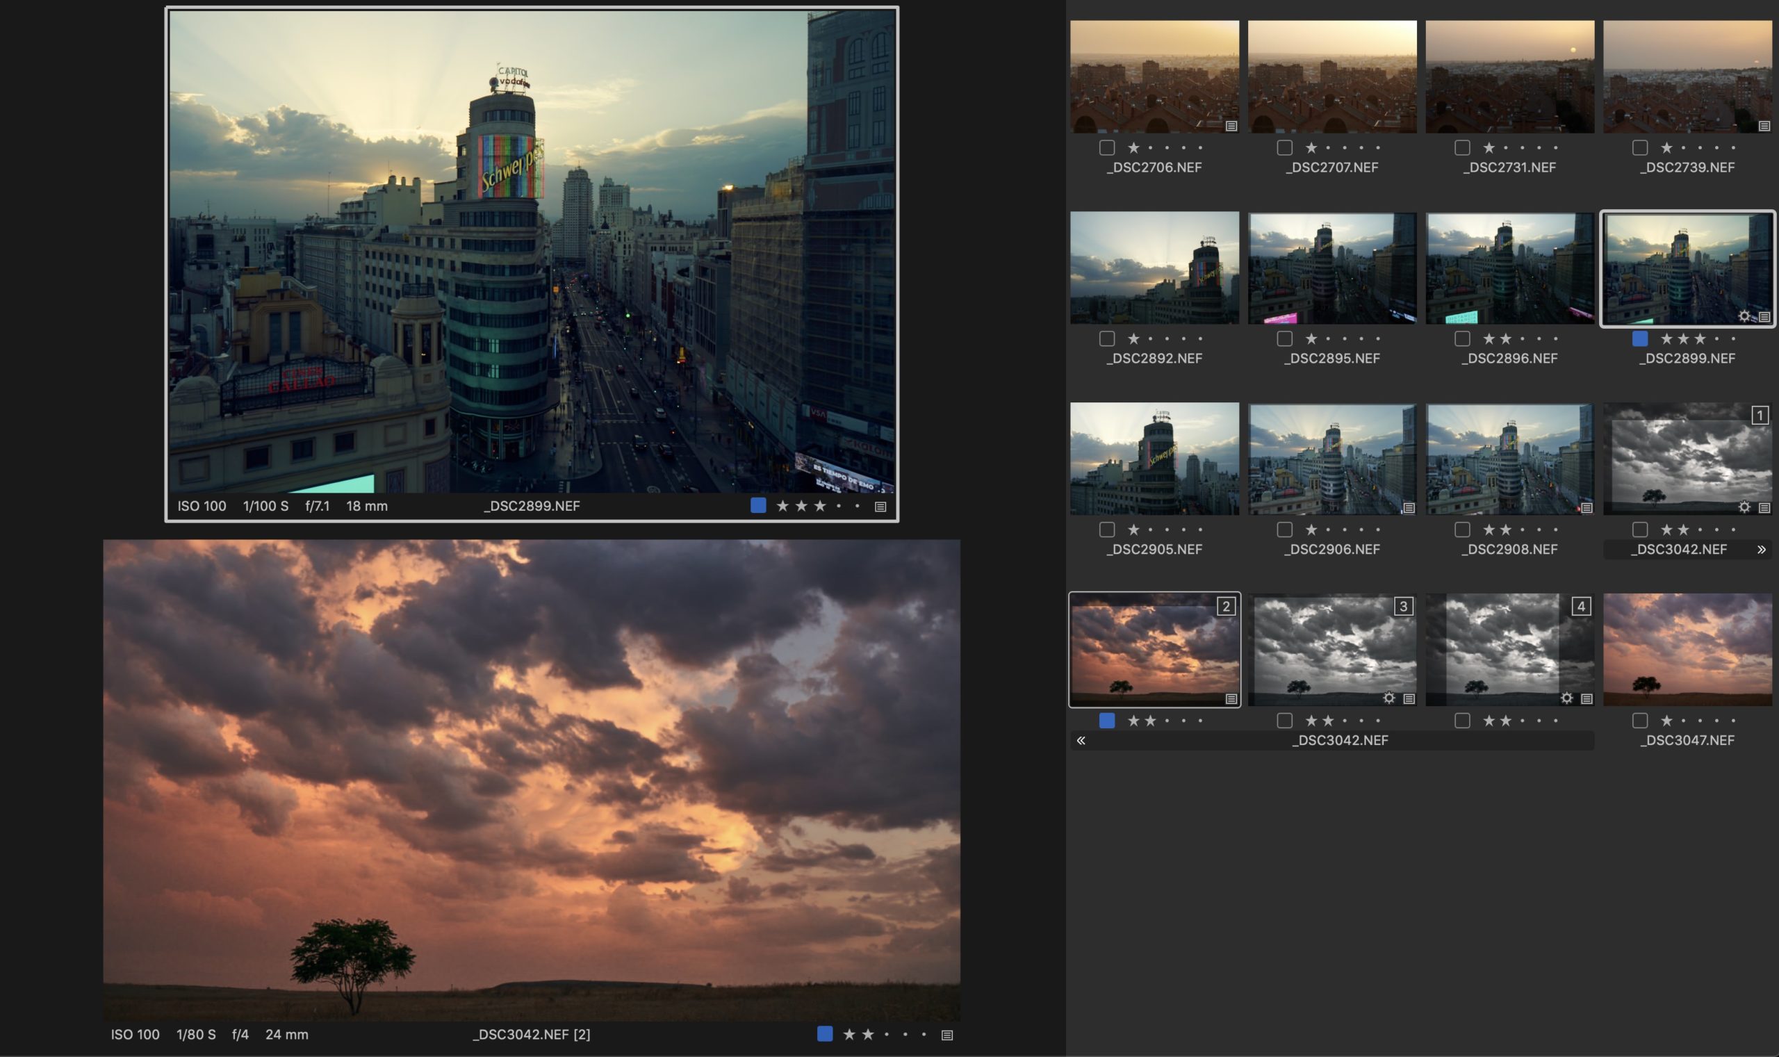Click the variant badge numbered 4

click(1581, 606)
